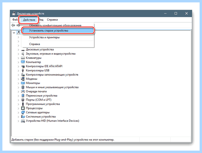The width and height of the screenshot is (202, 153).
Task: Minimize the Device Manager window
Action: click(165, 13)
